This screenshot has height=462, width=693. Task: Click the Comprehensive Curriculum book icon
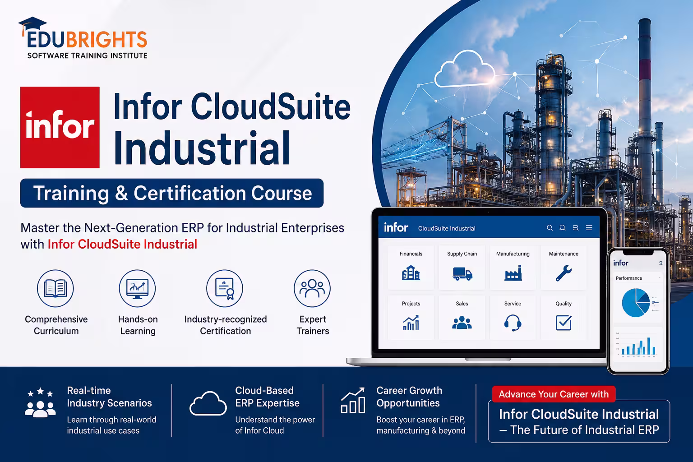(55, 288)
